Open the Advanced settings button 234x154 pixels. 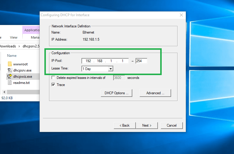point(155,93)
